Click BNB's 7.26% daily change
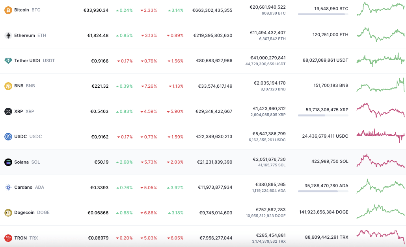Viewport: 406px width, 247px height. pos(149,86)
